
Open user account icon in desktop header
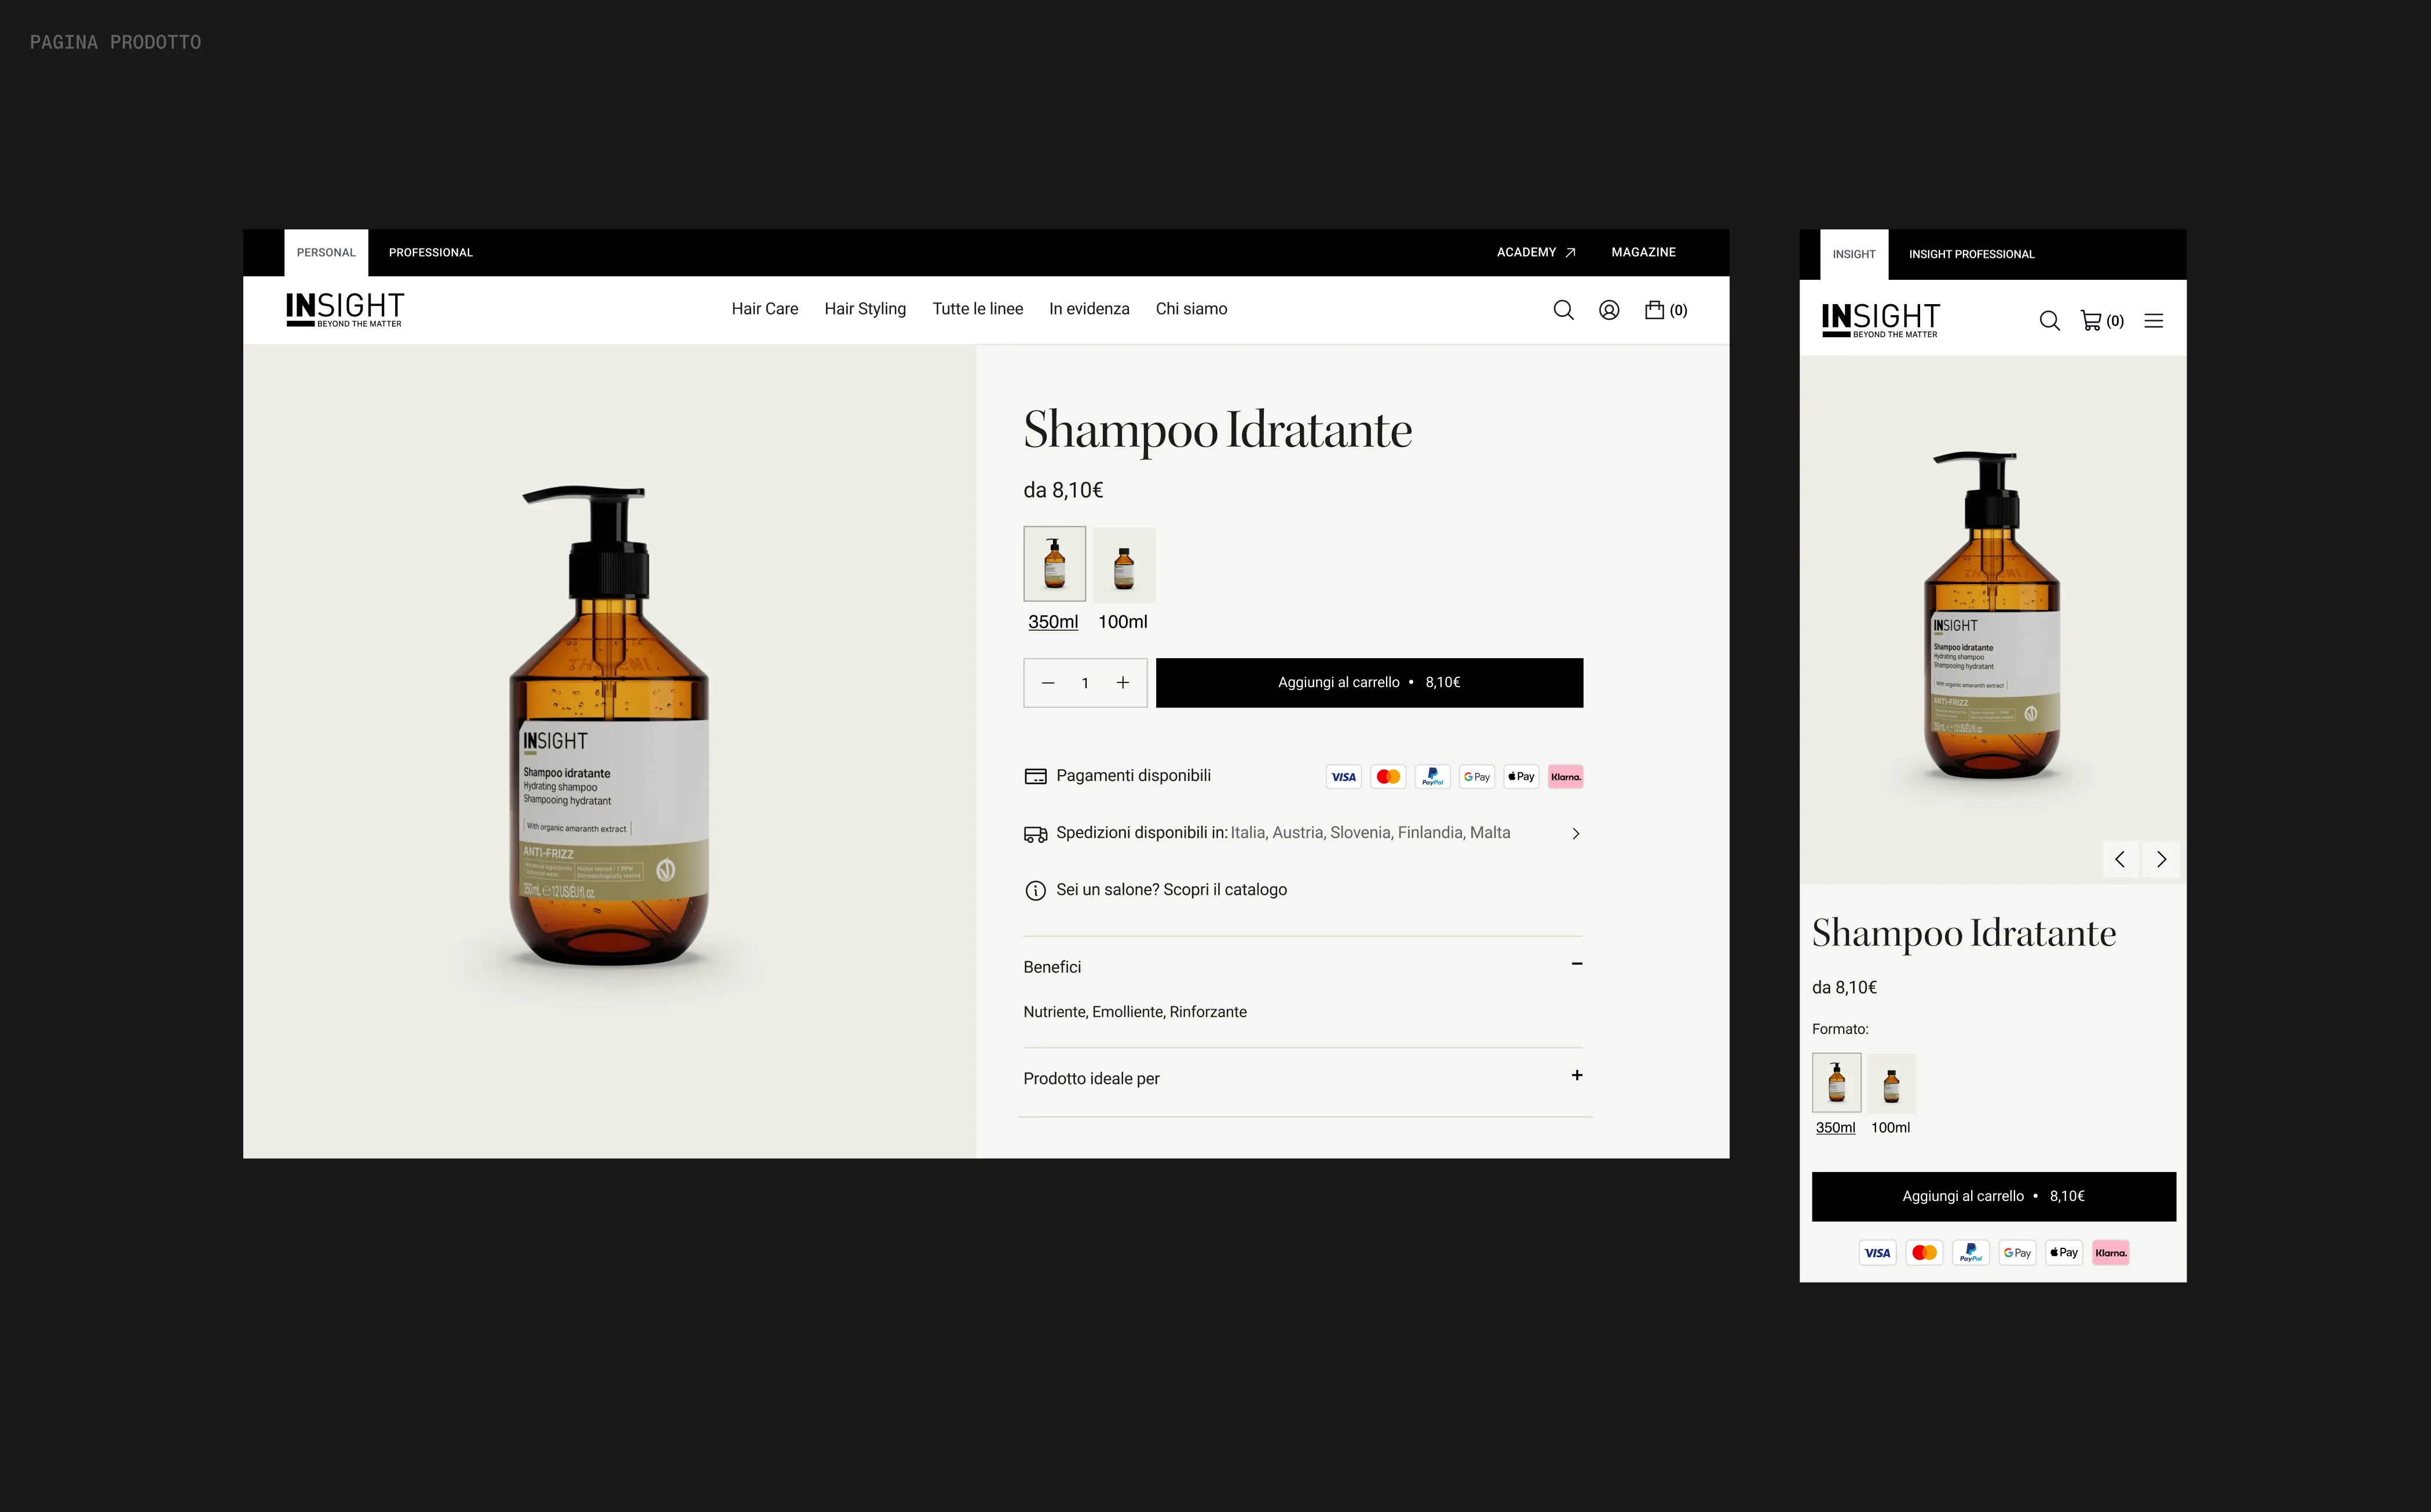point(1609,310)
